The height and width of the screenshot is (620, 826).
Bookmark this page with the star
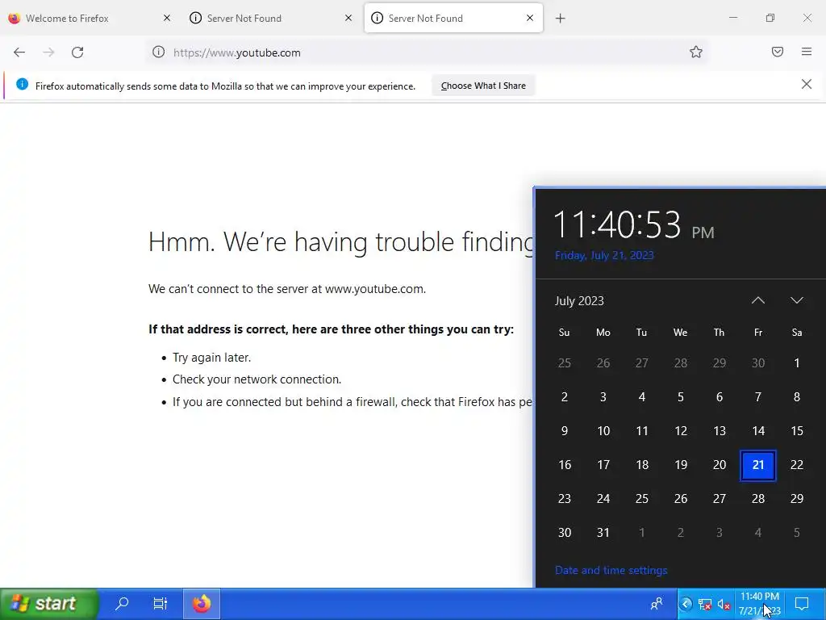pos(696,52)
